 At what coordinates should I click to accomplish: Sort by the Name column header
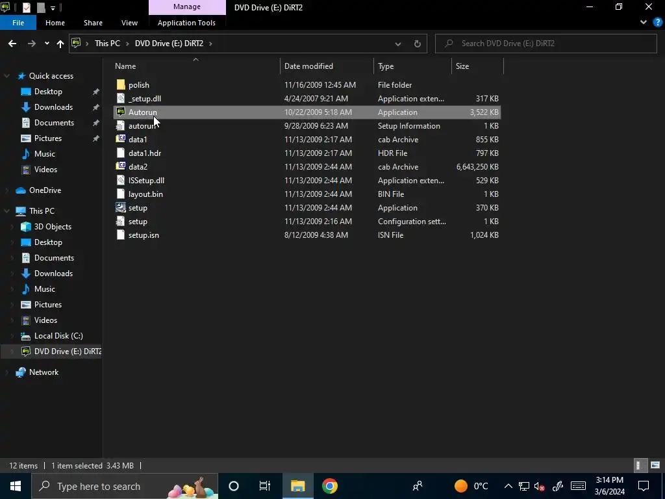[125, 66]
